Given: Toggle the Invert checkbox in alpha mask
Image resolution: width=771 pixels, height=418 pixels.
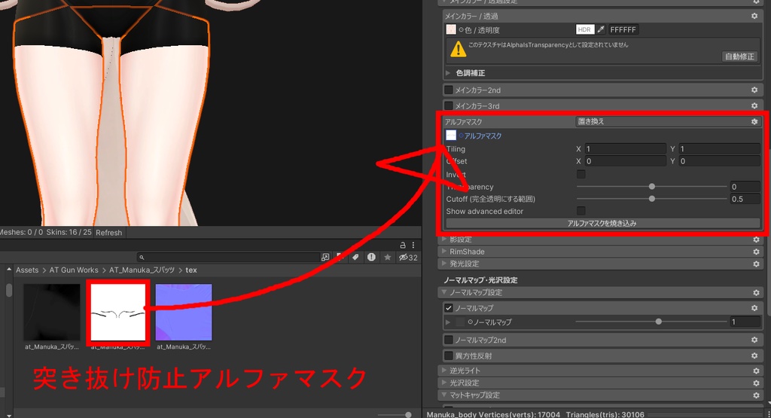Looking at the screenshot, I should (x=581, y=174).
